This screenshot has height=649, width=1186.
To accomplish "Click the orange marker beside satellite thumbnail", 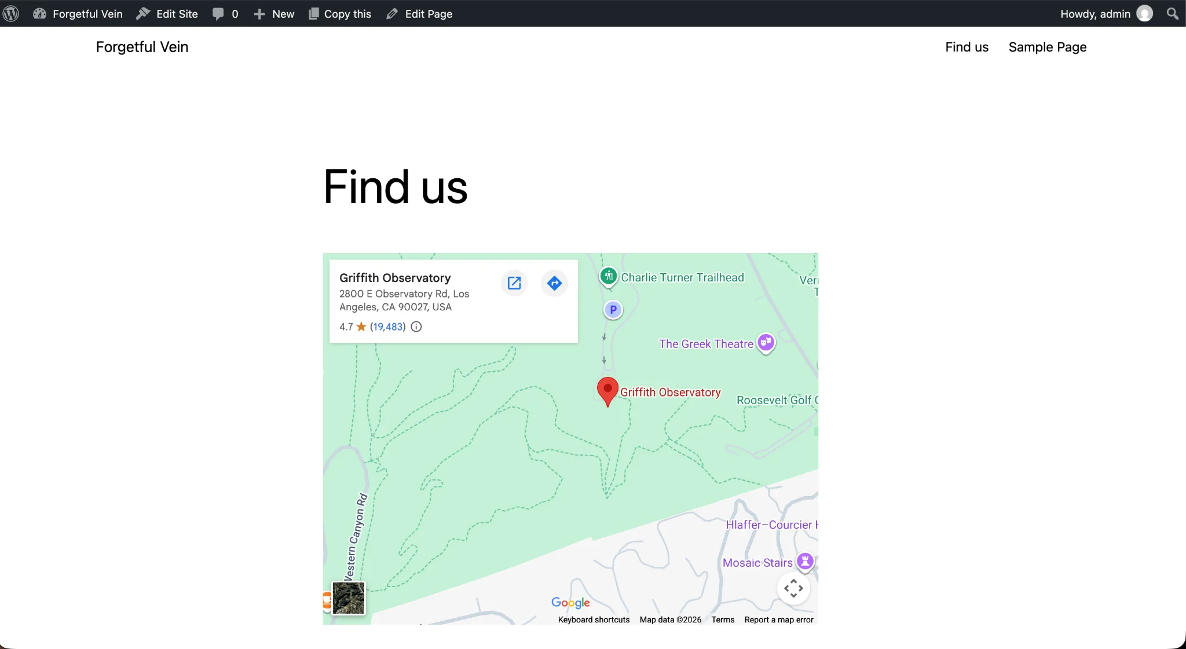I will coord(327,601).
